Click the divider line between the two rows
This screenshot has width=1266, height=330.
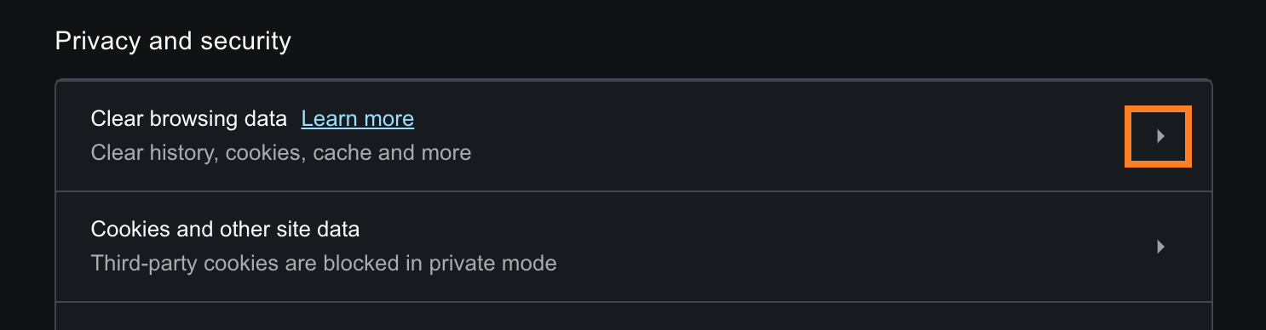click(x=633, y=192)
